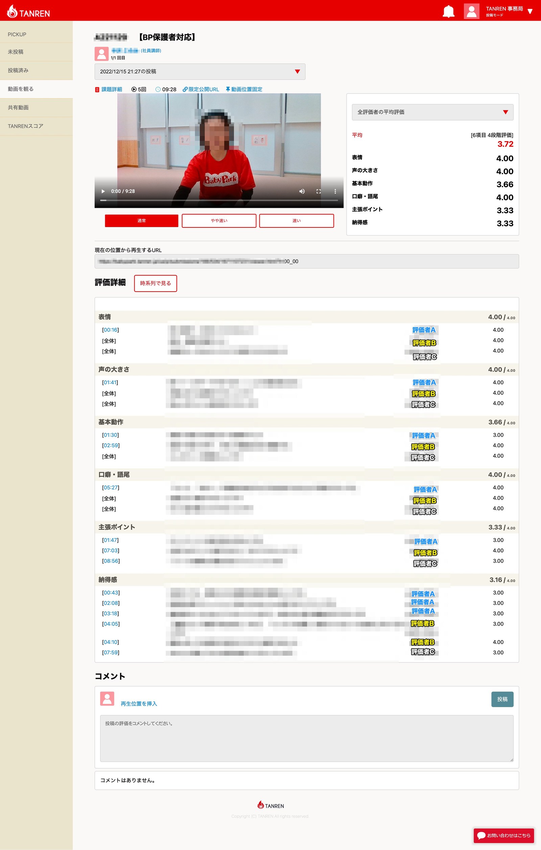Click the comment text area

pos(307,738)
